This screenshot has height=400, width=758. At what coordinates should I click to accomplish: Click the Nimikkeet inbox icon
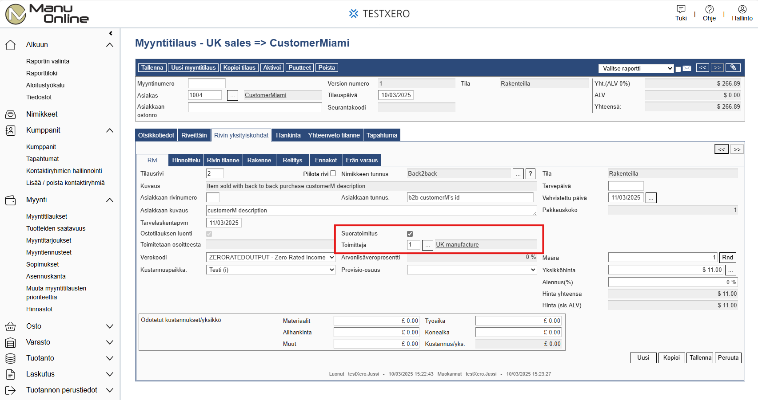pos(10,114)
